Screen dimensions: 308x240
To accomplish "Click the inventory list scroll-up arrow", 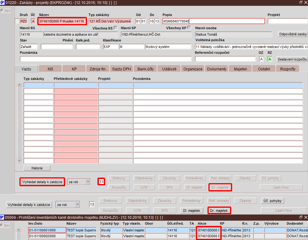I will (18, 230).
